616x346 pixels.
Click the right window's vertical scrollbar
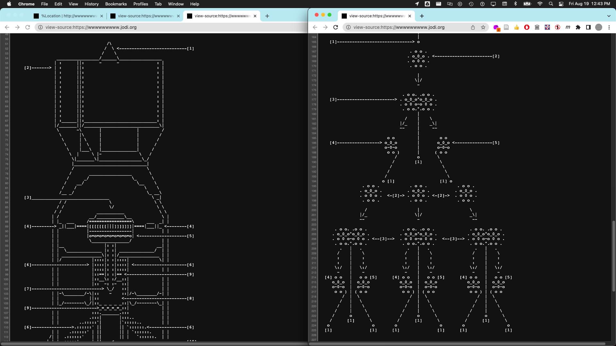tap(614, 256)
